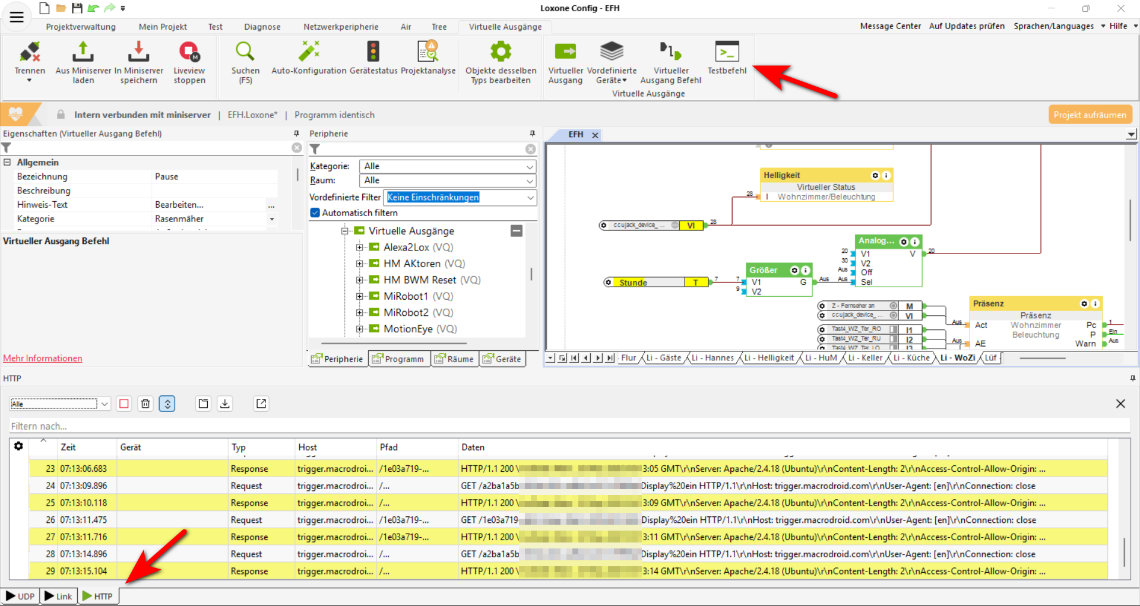Viewport: 1140px width, 606px height.
Task: Add a Virtueller Ausgang Befehl
Action: click(670, 53)
